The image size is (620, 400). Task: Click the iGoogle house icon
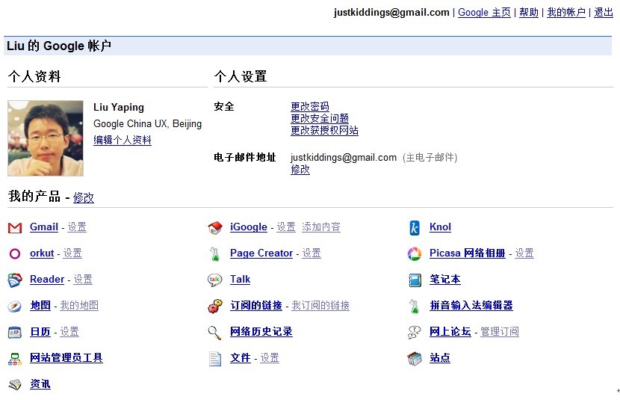(215, 227)
